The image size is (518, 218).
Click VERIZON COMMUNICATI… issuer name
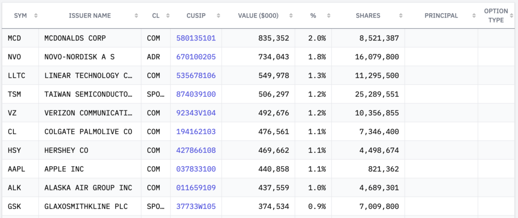[88, 113]
